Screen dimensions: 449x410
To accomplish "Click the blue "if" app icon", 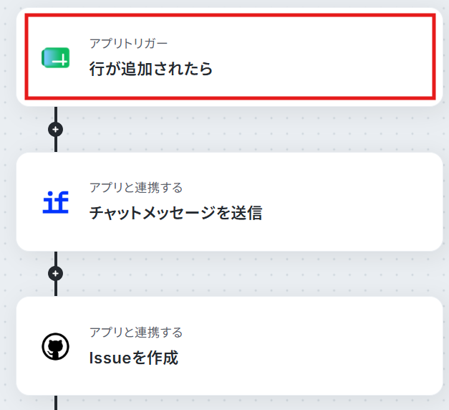I will click(56, 202).
